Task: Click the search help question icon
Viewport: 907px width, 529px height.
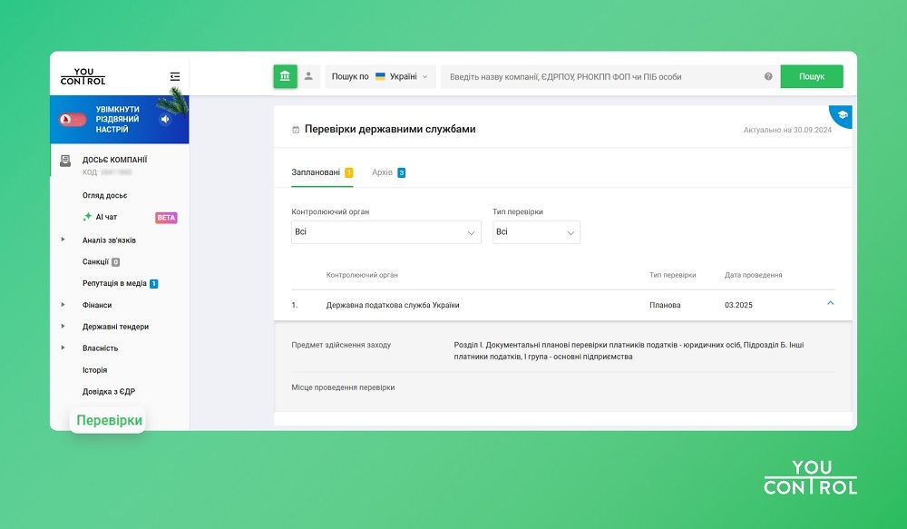Action: pyautogui.click(x=768, y=77)
